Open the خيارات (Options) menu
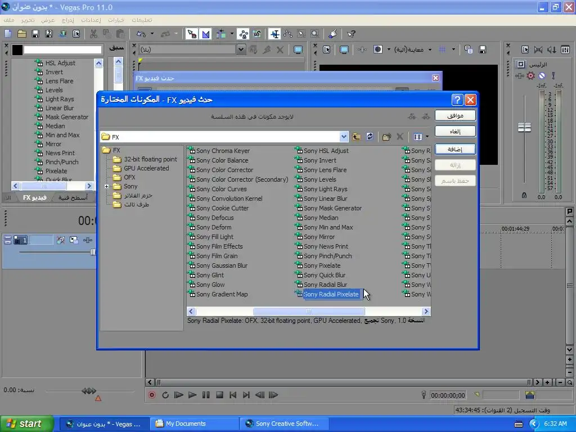This screenshot has height=432, width=576. (x=116, y=20)
